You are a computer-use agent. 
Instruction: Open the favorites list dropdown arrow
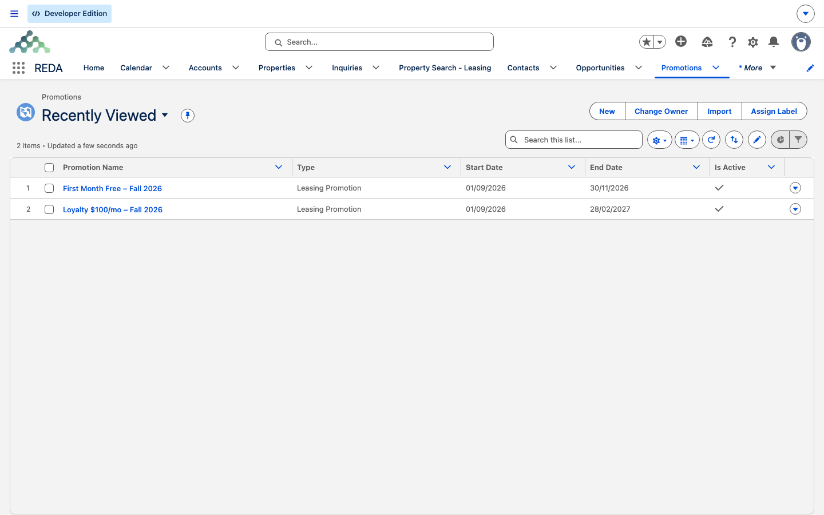tap(660, 42)
